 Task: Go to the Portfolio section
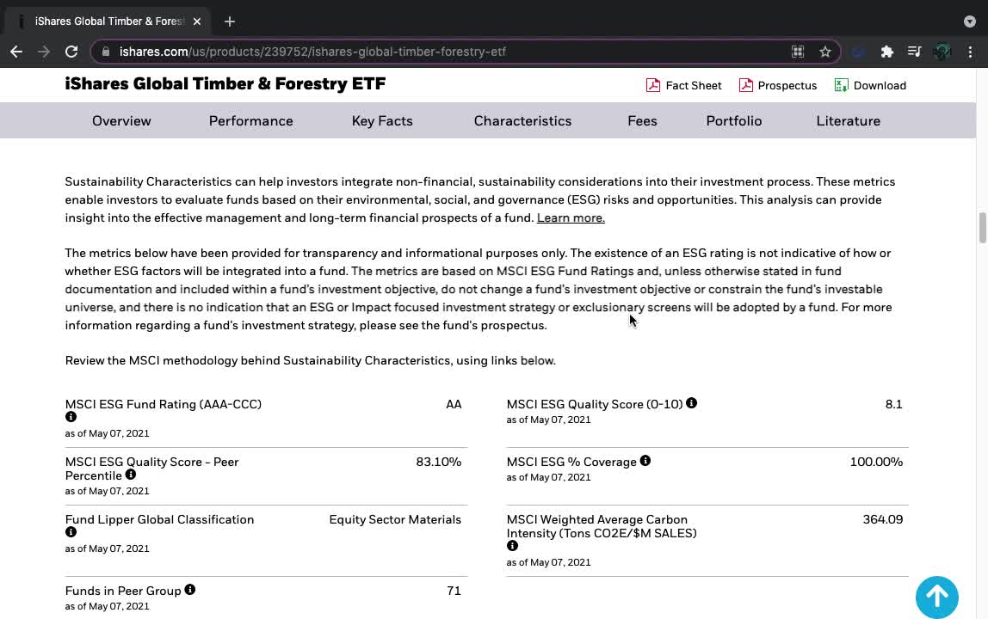point(733,121)
